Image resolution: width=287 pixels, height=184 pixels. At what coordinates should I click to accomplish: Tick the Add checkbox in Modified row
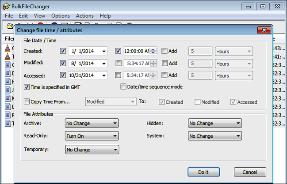tap(165, 64)
